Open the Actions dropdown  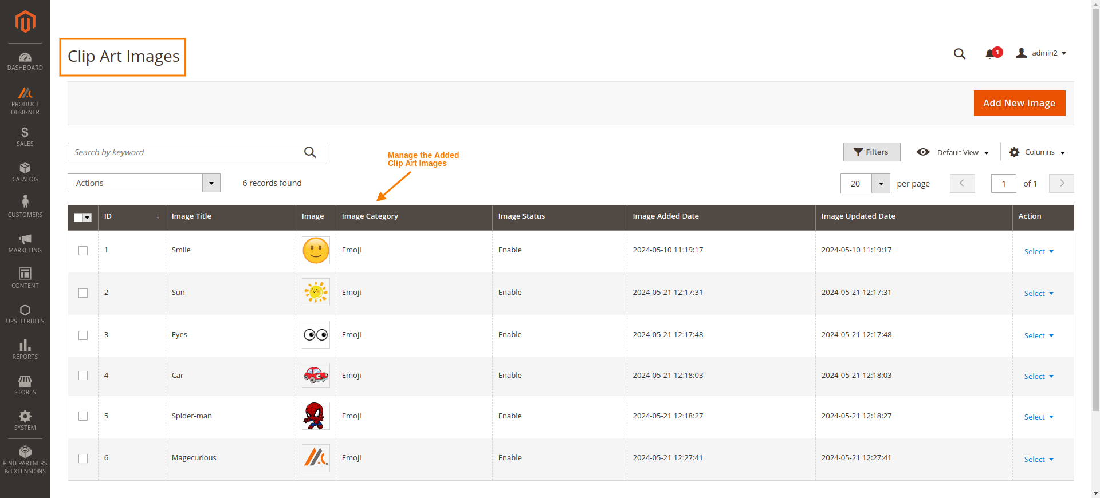(144, 183)
